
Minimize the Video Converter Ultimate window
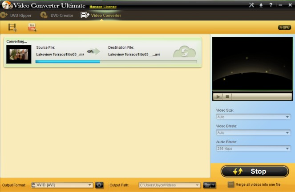tap(280, 5)
